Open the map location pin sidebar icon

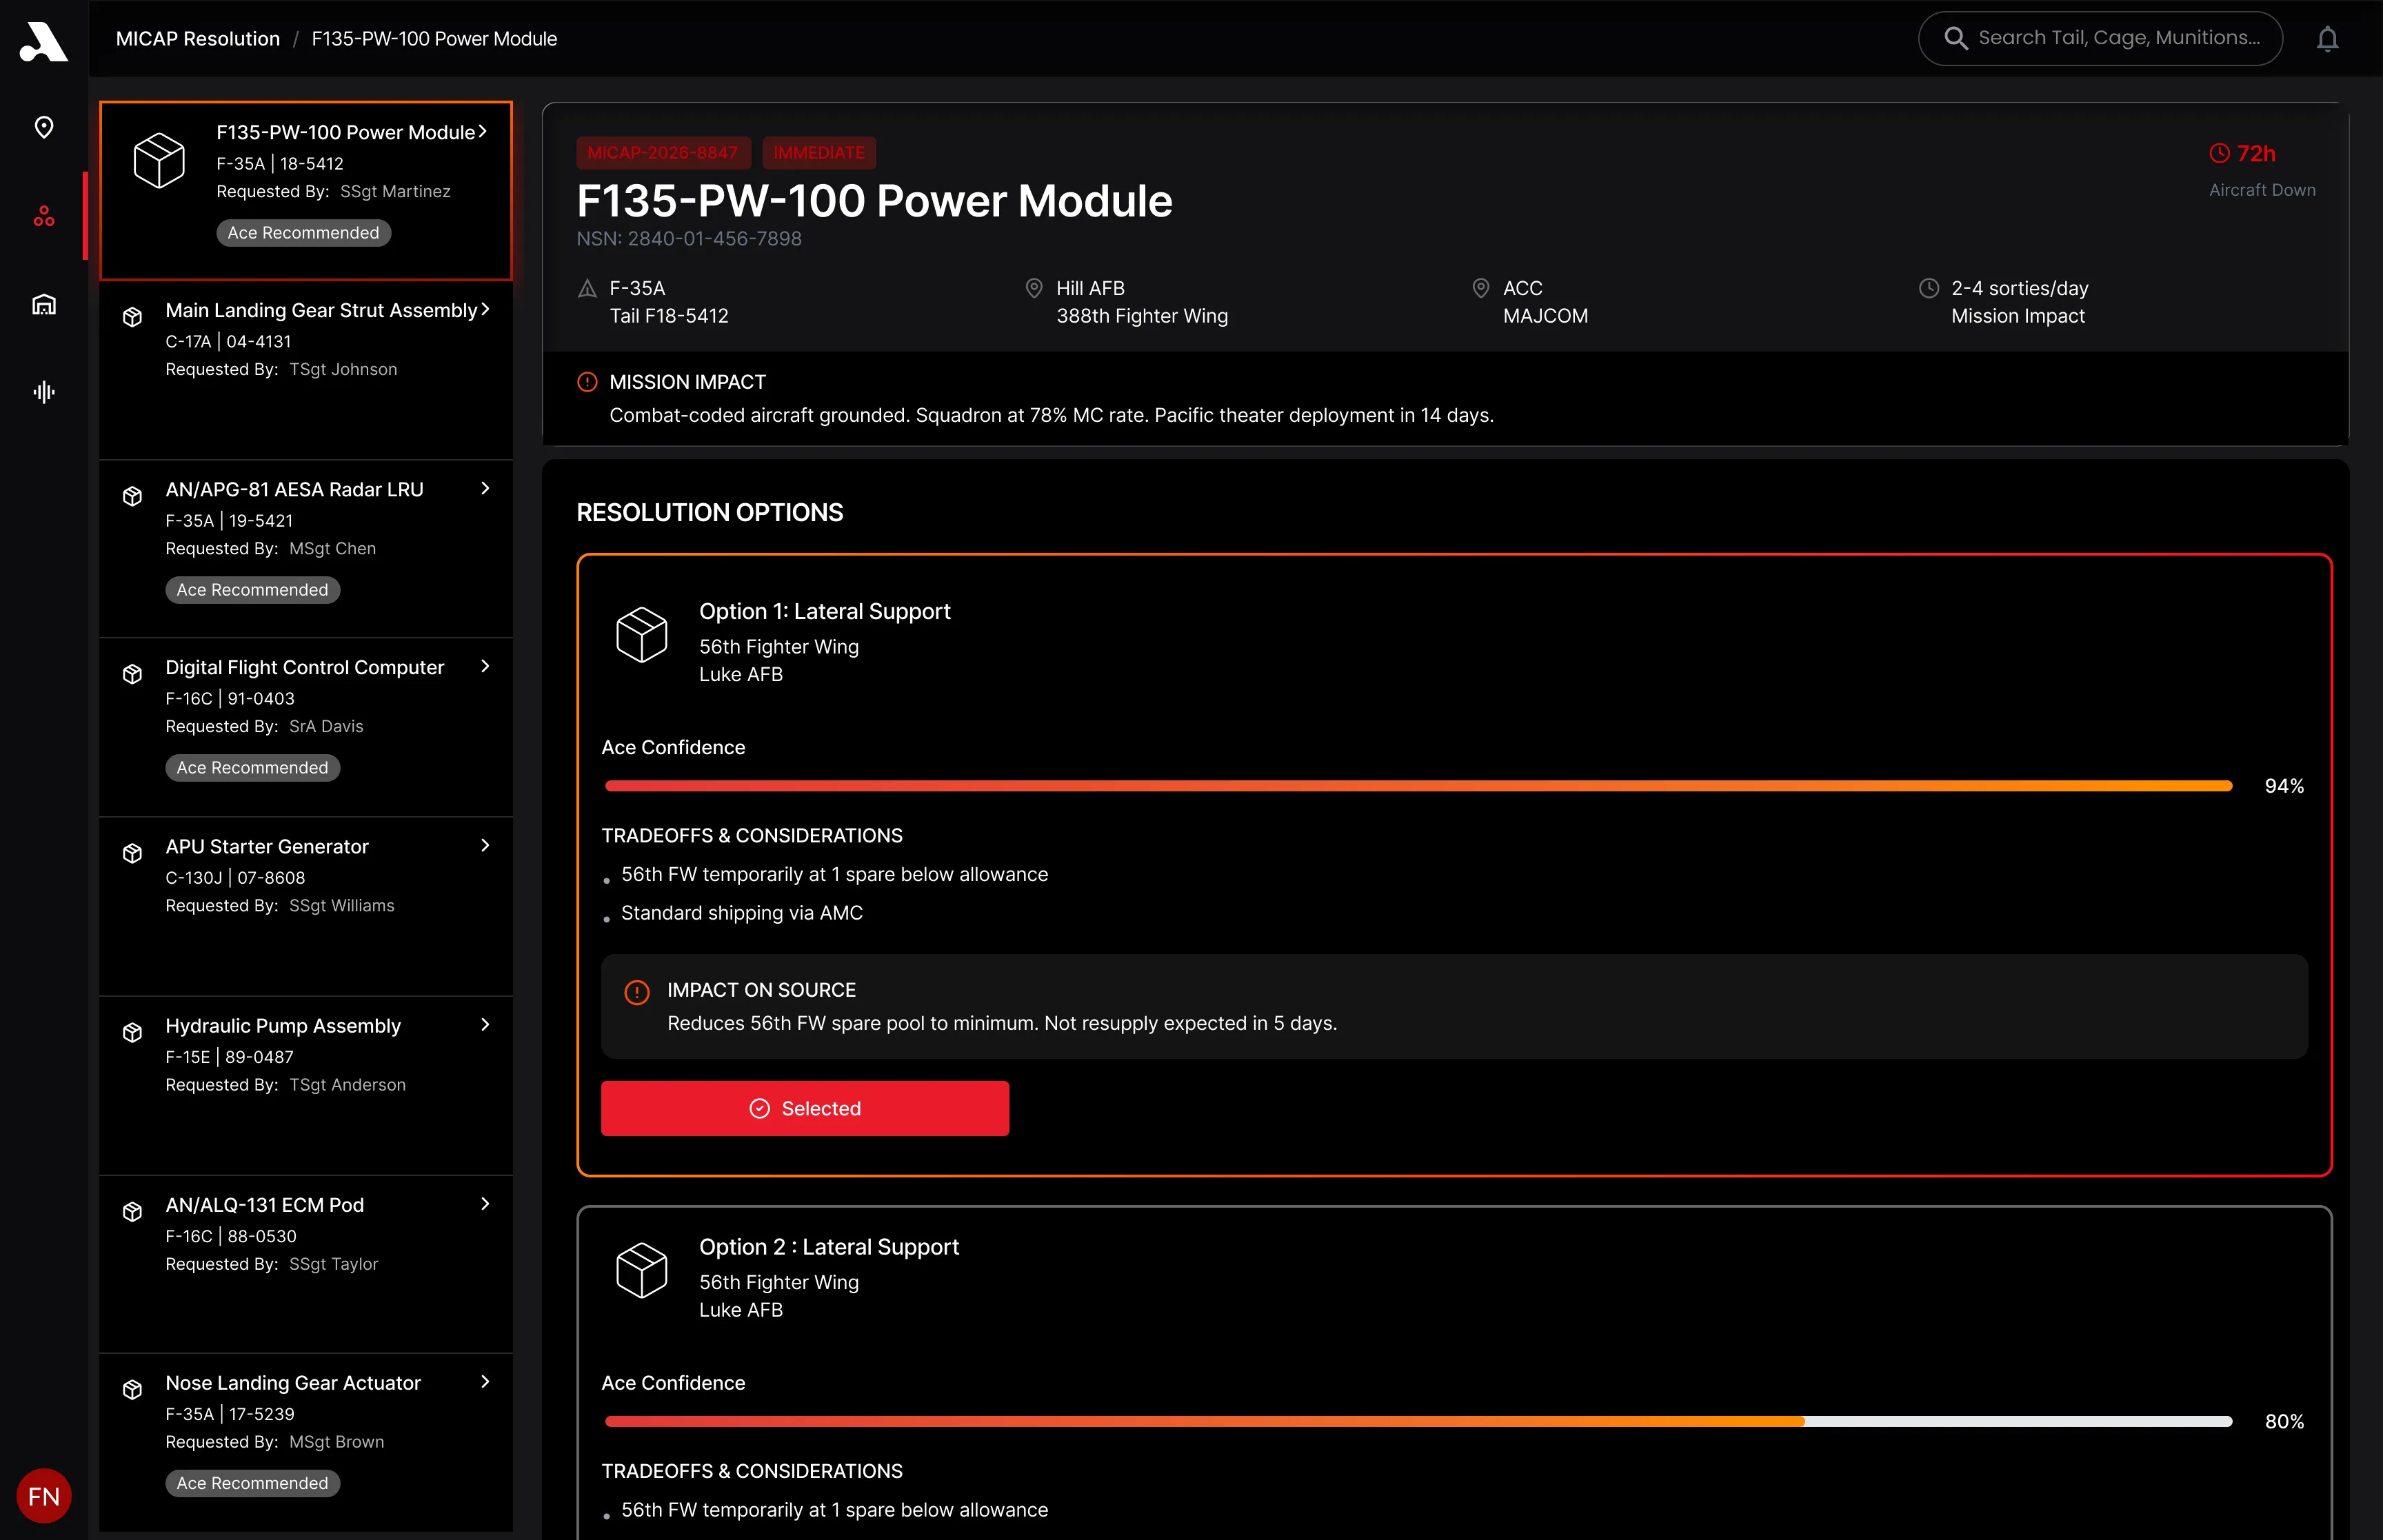[44, 127]
